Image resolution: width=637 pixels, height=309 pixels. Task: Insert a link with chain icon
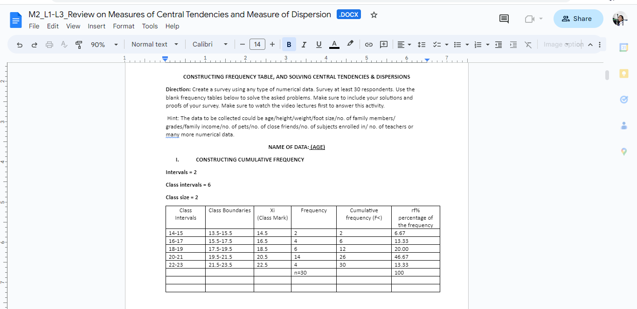[368, 45]
